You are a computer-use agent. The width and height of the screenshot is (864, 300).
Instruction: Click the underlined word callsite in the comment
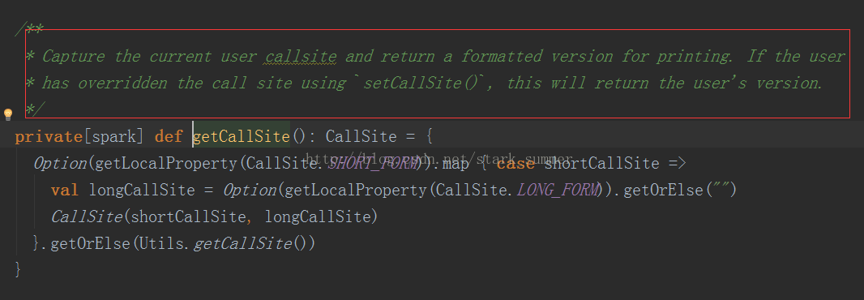[x=301, y=56]
